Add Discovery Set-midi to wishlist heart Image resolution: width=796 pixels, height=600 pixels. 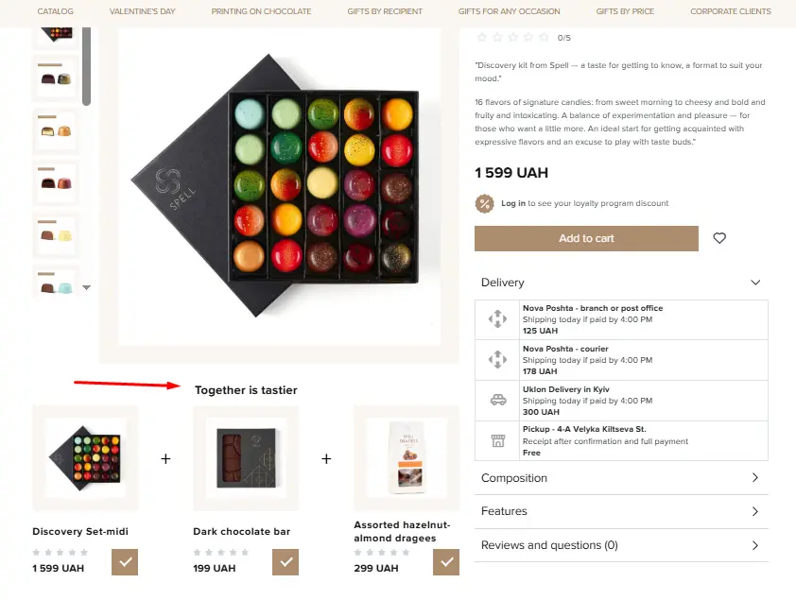[719, 238]
